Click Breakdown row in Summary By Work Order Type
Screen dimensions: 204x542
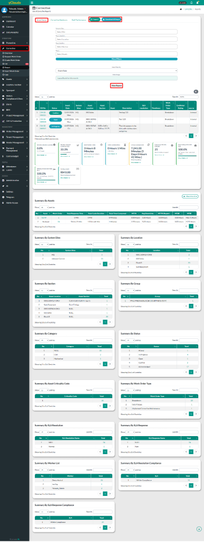[160, 400]
